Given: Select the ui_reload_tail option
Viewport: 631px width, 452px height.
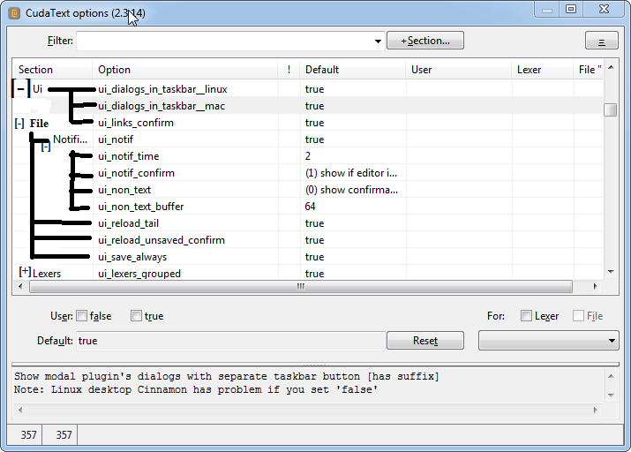Looking at the screenshot, I should coord(128,223).
